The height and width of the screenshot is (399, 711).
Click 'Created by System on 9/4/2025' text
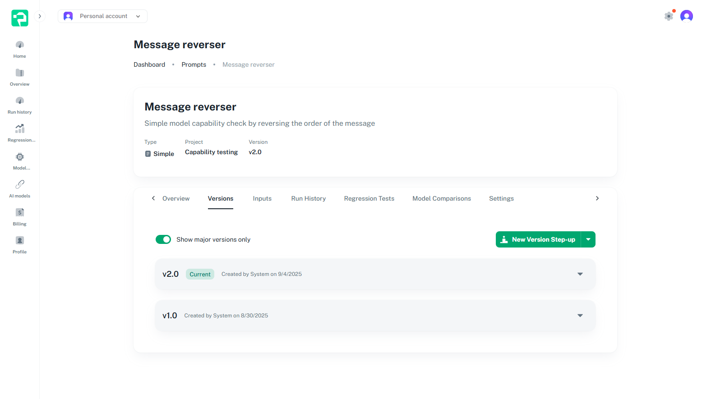tap(262, 274)
